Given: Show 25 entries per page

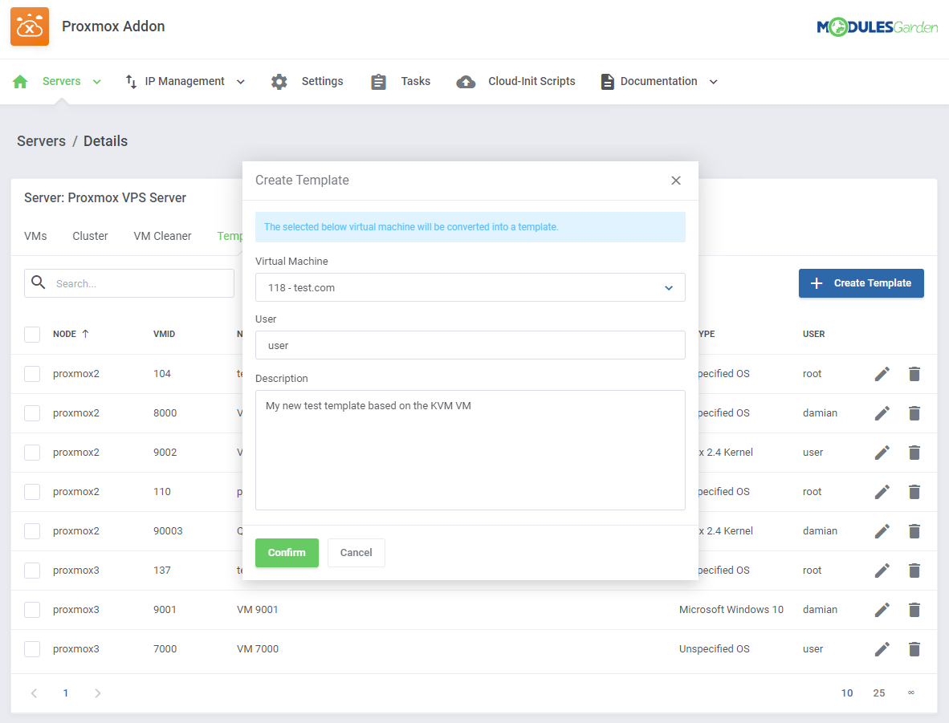Looking at the screenshot, I should click(879, 693).
